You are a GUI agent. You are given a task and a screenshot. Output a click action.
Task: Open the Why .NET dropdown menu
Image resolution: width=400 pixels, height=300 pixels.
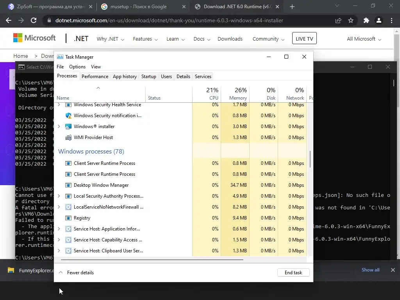[x=110, y=39]
